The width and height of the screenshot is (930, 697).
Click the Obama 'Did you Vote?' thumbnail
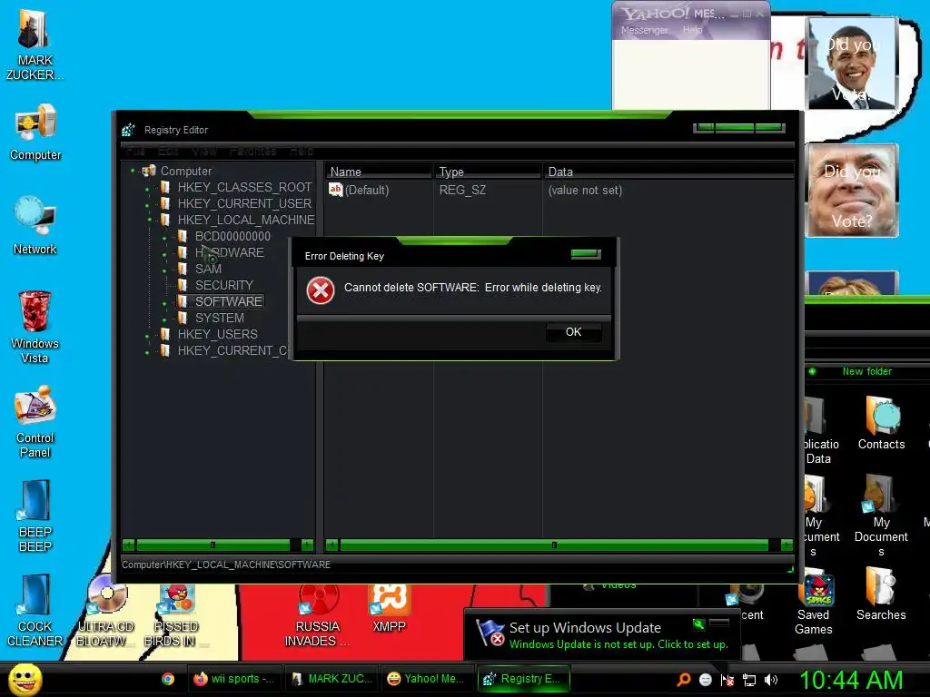852,63
